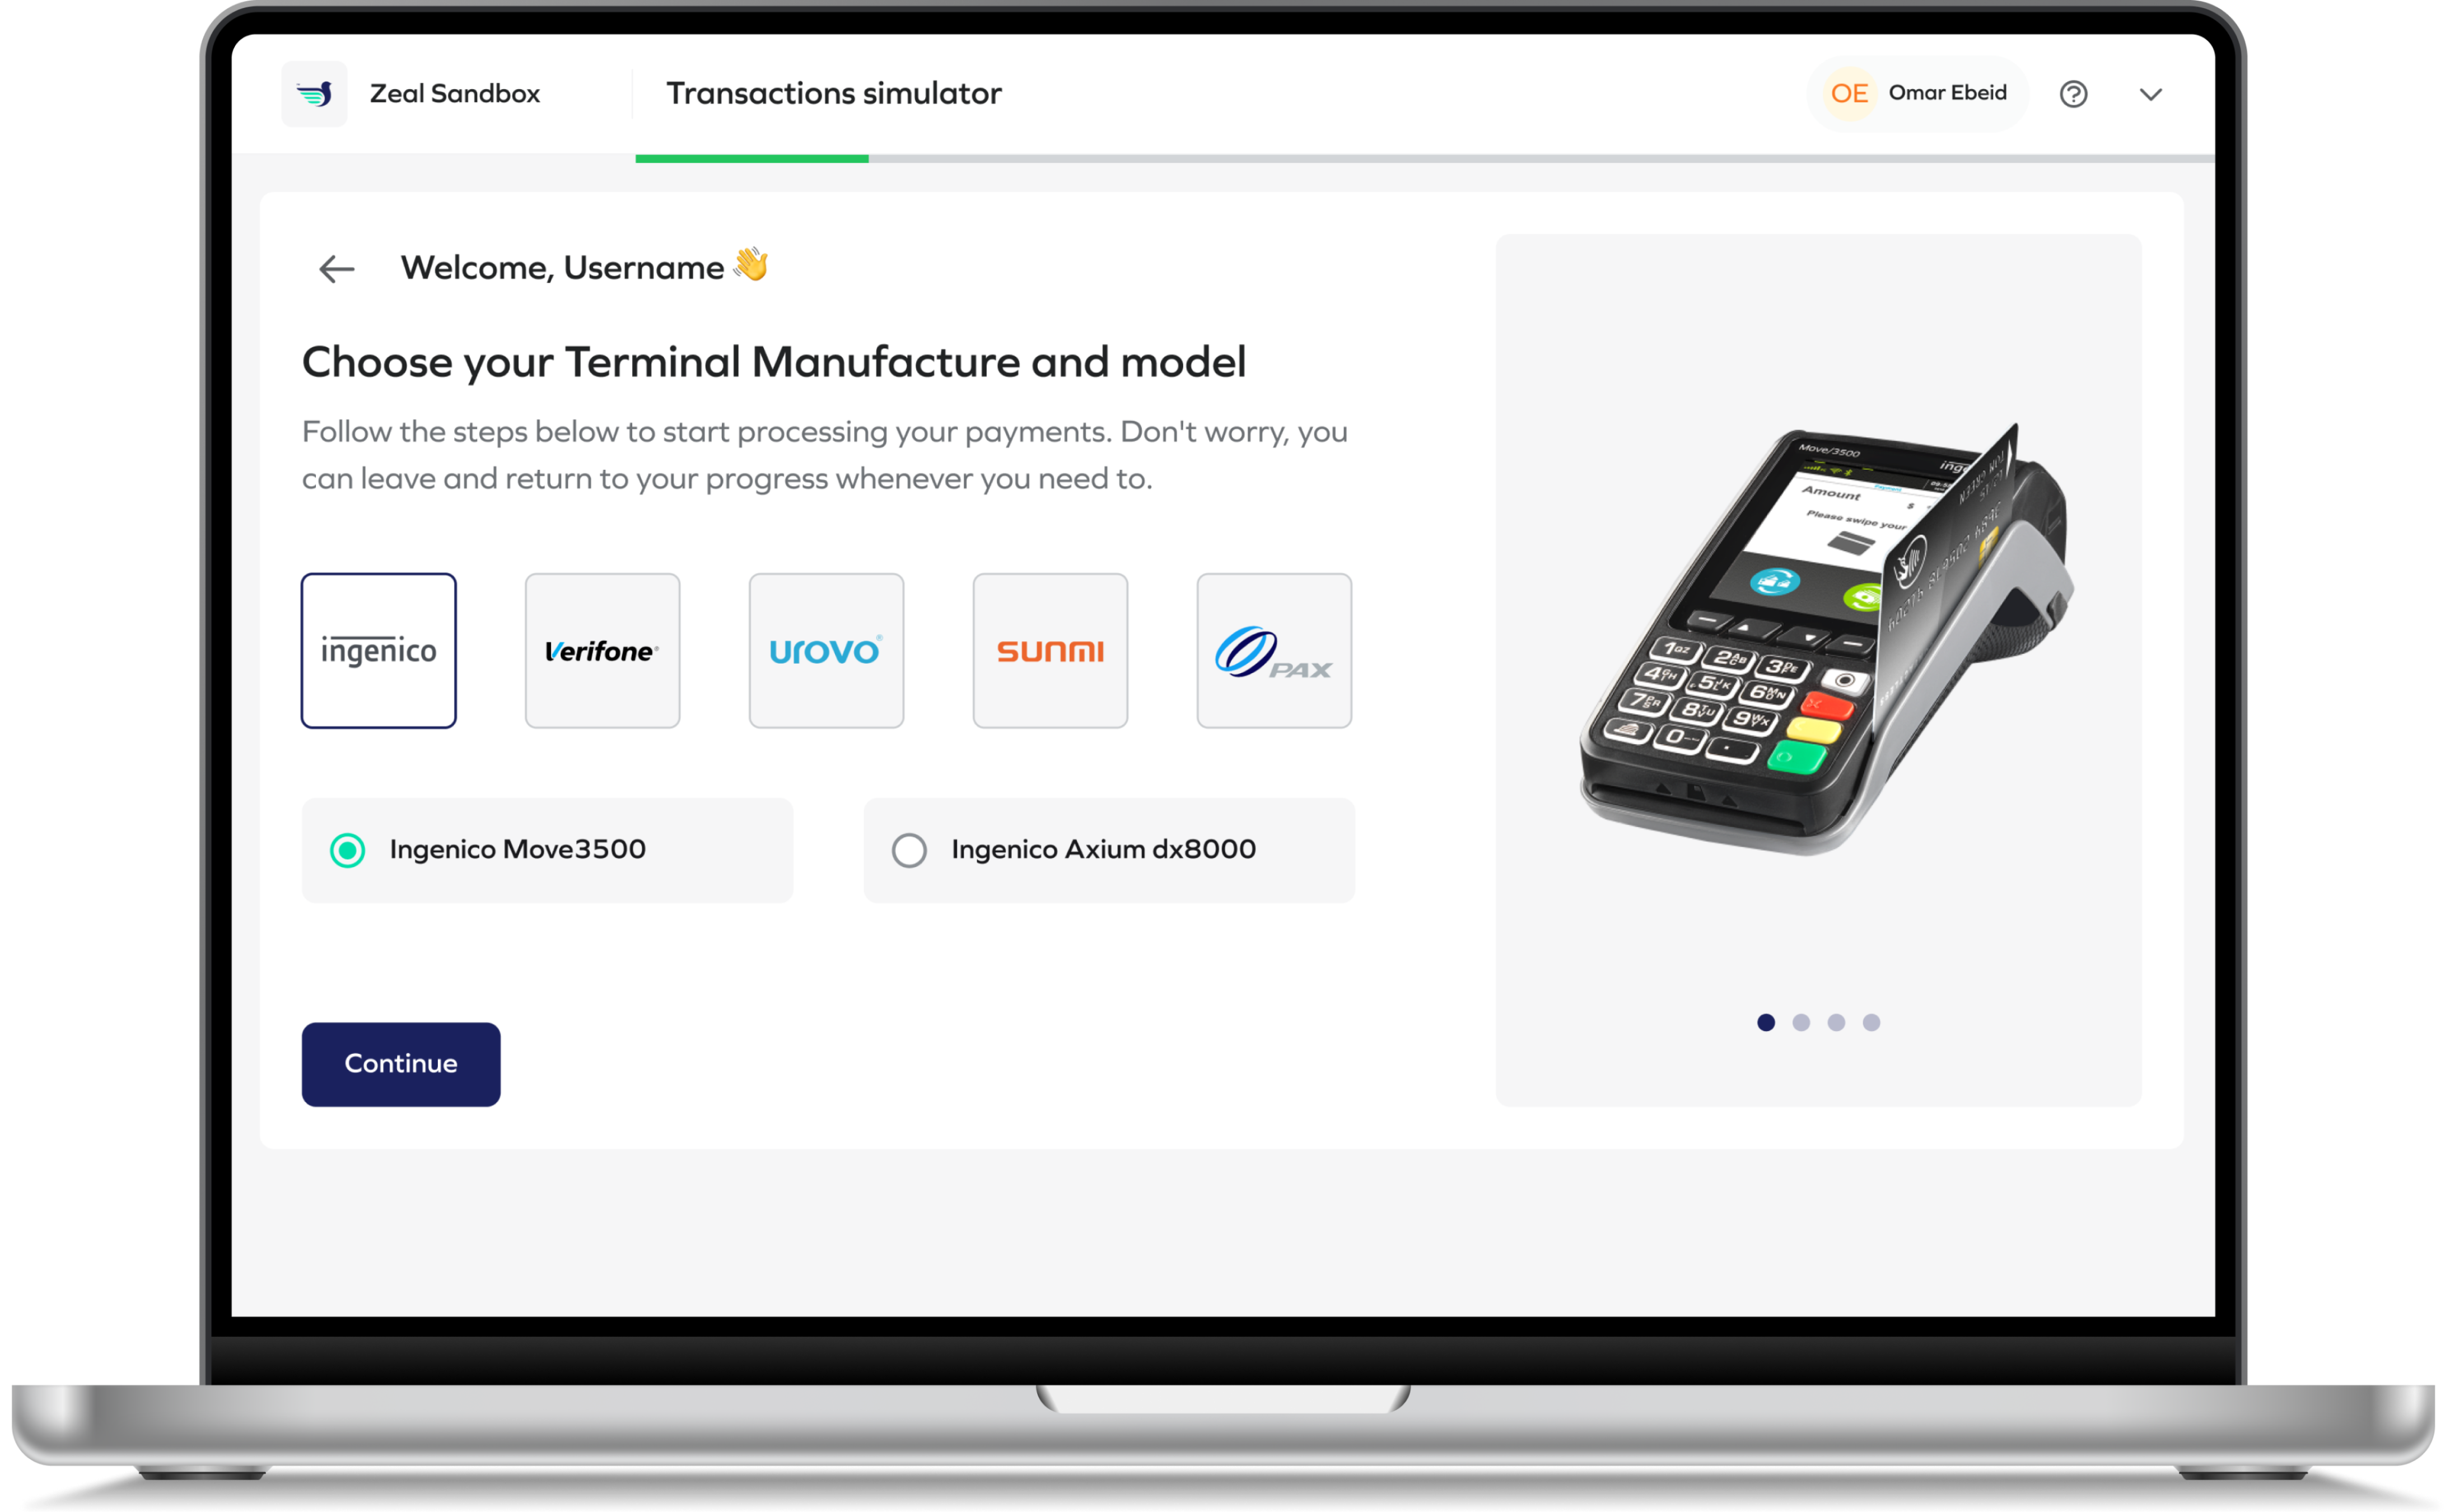Select the Ingenico terminal manufacturer
Screen dimensions: 2464x1512
tap(377, 650)
